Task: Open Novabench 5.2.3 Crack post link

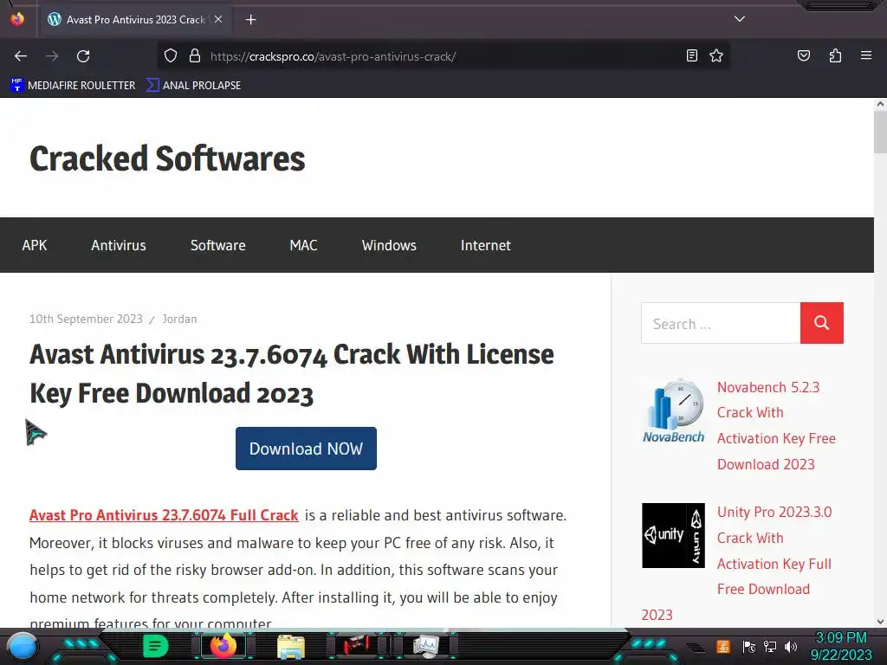Action: pyautogui.click(x=776, y=426)
